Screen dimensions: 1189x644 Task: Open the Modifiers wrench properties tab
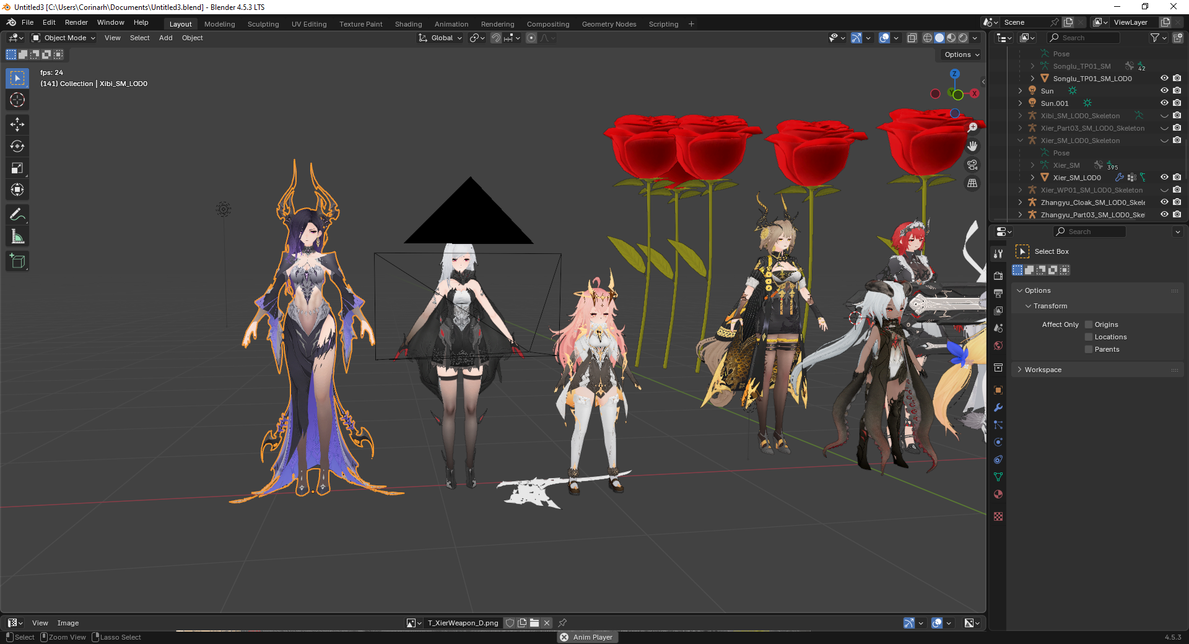[998, 407]
